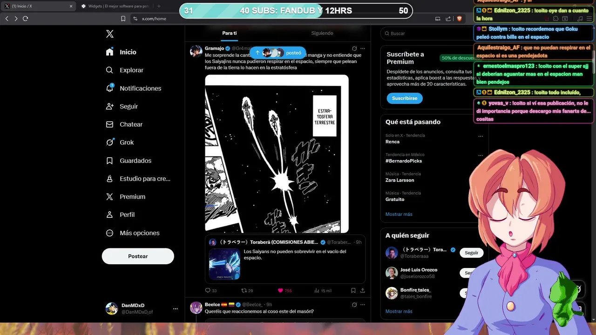Click Mostrar más under trends
This screenshot has height=335, width=596.
point(399,214)
